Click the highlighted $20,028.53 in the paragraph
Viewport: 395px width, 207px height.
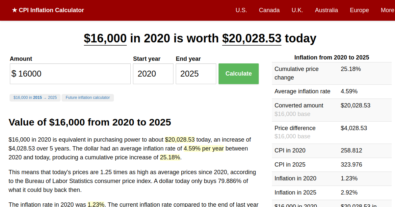tap(180, 140)
